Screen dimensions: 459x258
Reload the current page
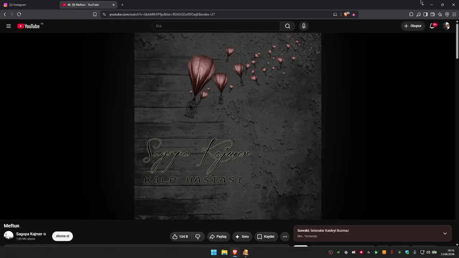point(19,14)
